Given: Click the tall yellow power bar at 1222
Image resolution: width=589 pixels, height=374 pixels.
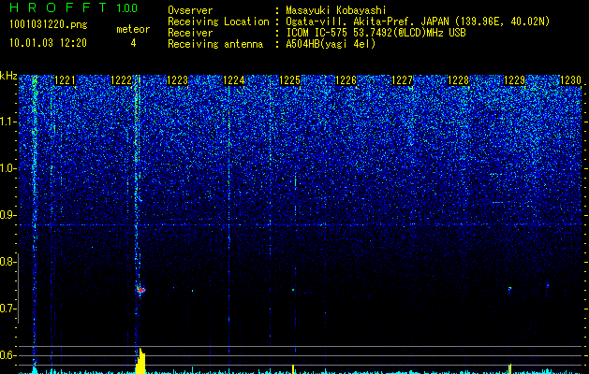Looking at the screenshot, I should (140, 361).
